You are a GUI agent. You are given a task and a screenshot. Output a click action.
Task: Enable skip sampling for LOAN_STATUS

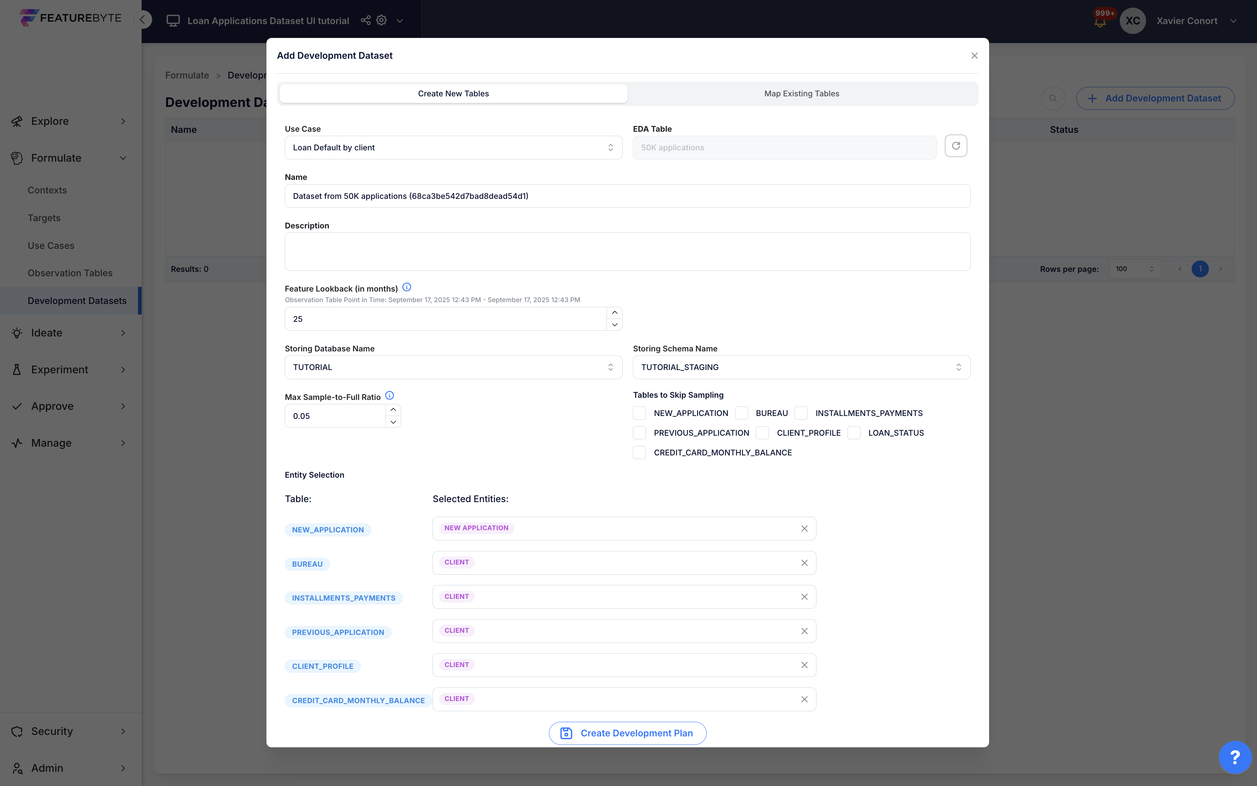[x=854, y=433]
